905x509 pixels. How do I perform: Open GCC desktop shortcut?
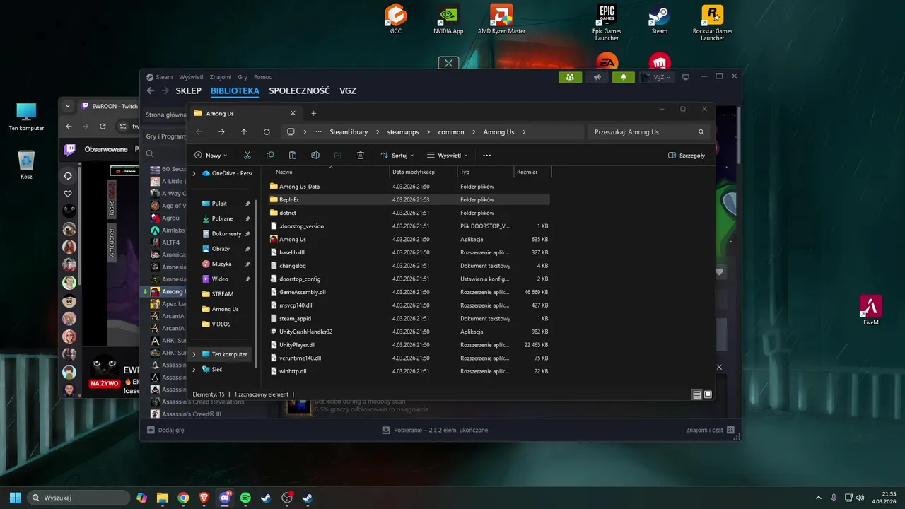tap(396, 19)
